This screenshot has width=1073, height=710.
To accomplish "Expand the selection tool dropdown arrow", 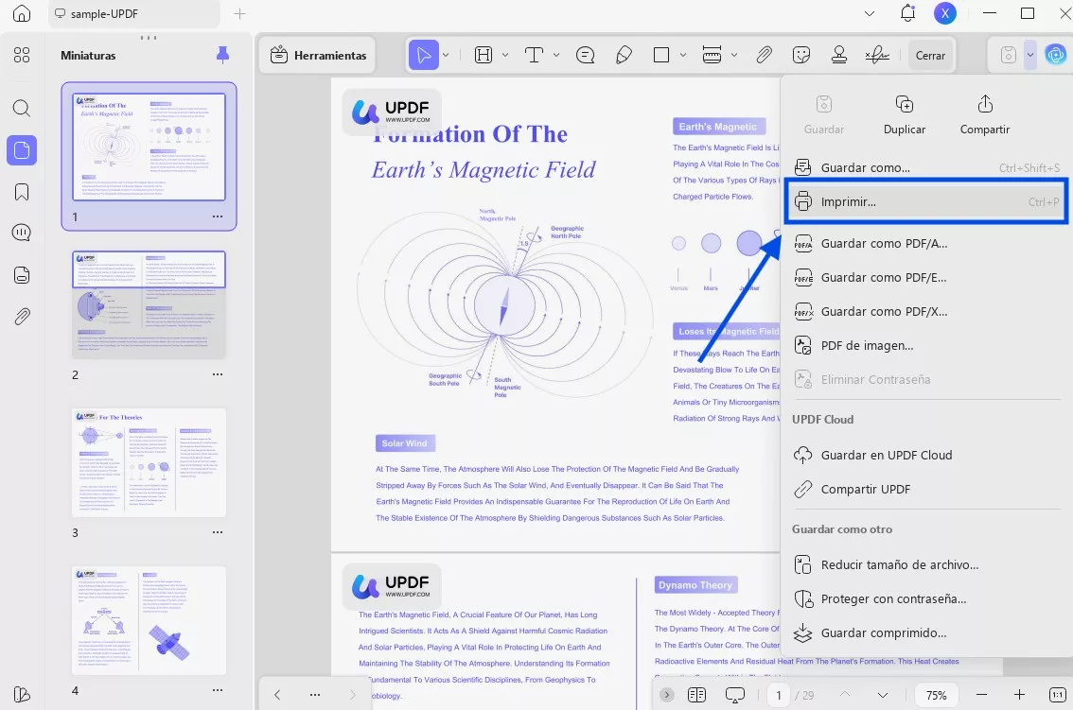I will coord(446,56).
